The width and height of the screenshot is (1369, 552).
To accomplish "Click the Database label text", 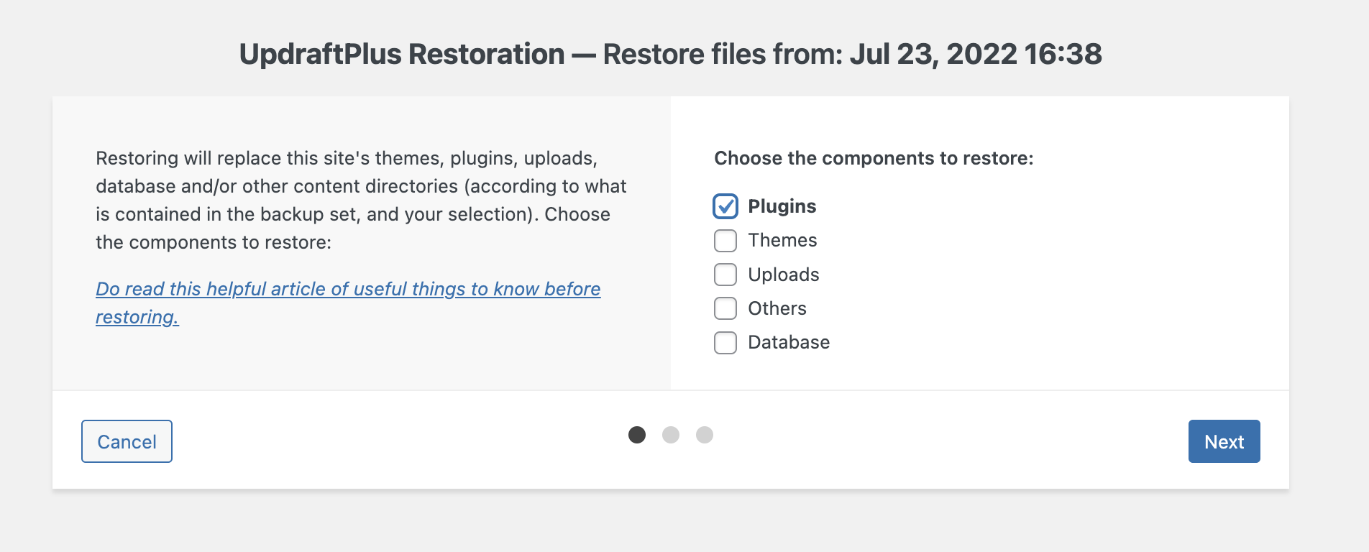I will point(789,342).
